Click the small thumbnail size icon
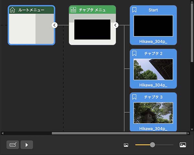 tap(126, 145)
